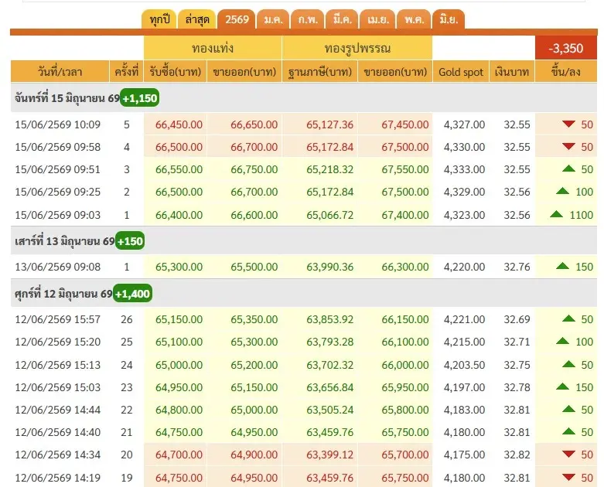The height and width of the screenshot is (487, 604).
Task: Open the ทุกปี tab
Action: [159, 19]
